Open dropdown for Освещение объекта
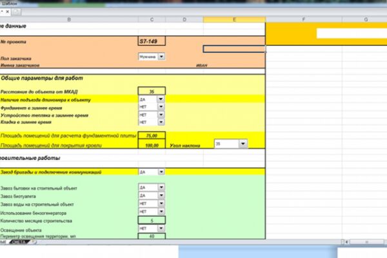 click(x=161, y=228)
